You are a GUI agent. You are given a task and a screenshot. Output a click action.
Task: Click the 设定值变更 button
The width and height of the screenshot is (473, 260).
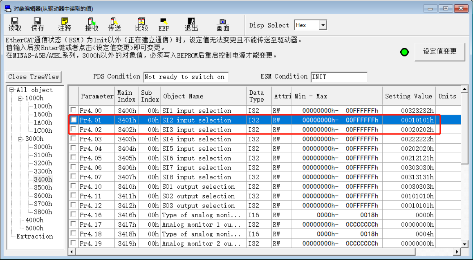pyautogui.click(x=440, y=51)
